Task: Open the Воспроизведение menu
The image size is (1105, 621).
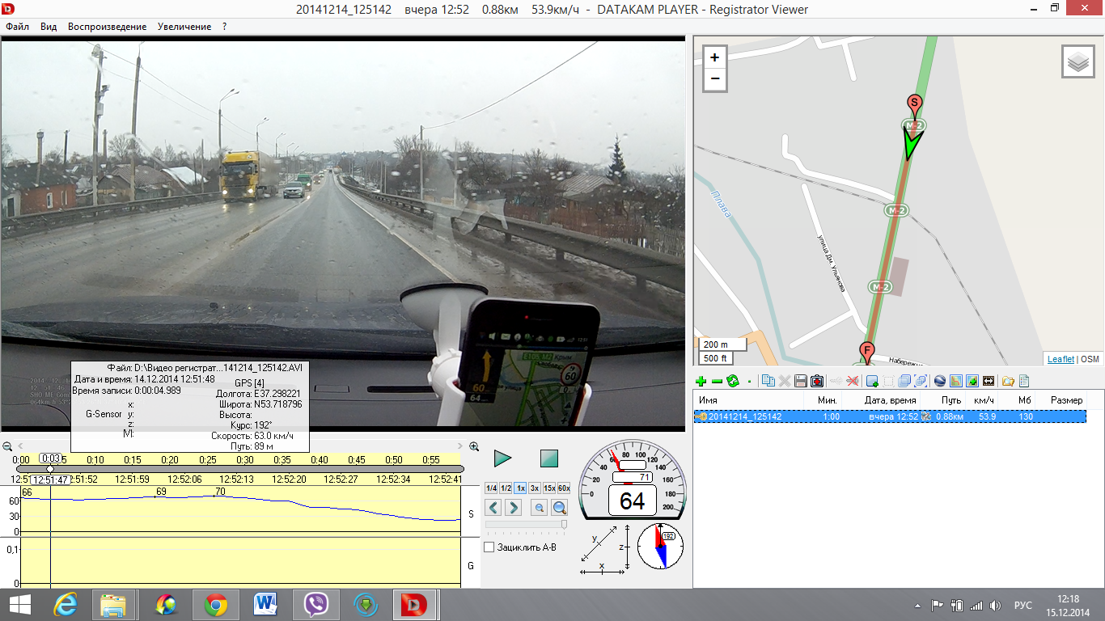Action: pyautogui.click(x=108, y=27)
